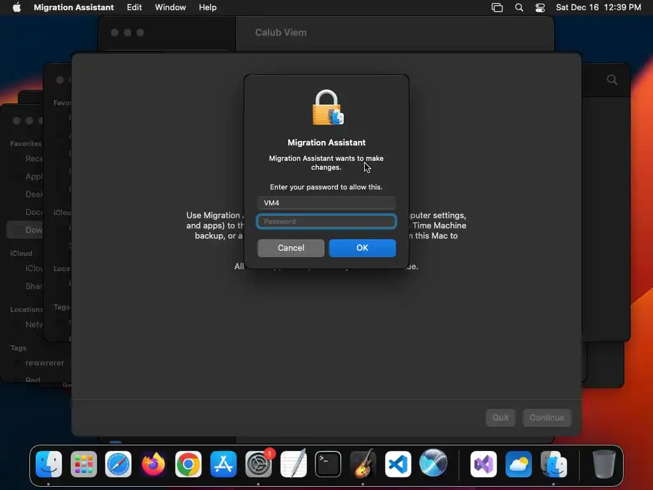Launch Google Chrome from the Dock
This screenshot has height=490, width=653.
coord(188,464)
